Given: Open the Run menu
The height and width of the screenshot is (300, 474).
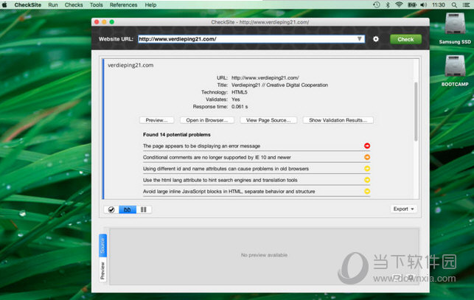Looking at the screenshot, I should (x=53, y=5).
